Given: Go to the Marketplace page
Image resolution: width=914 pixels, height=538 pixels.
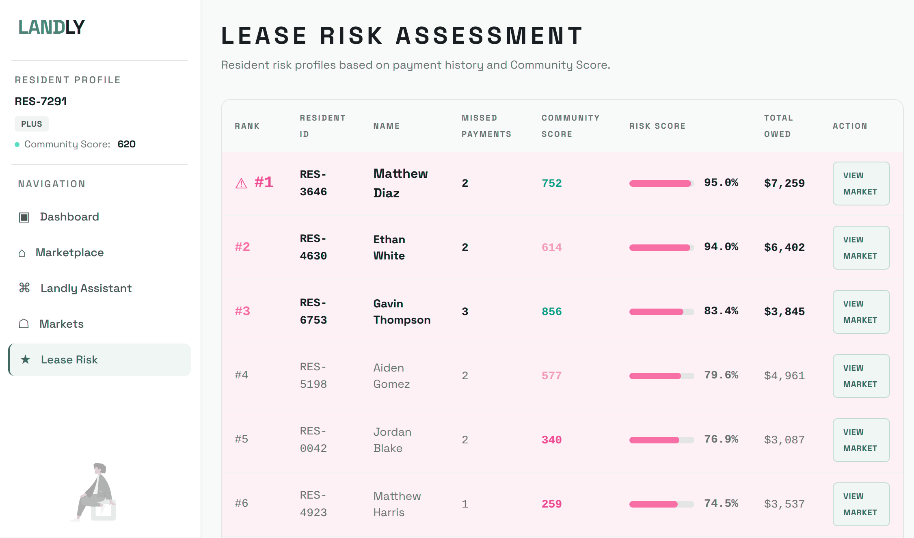Looking at the screenshot, I should pos(69,253).
